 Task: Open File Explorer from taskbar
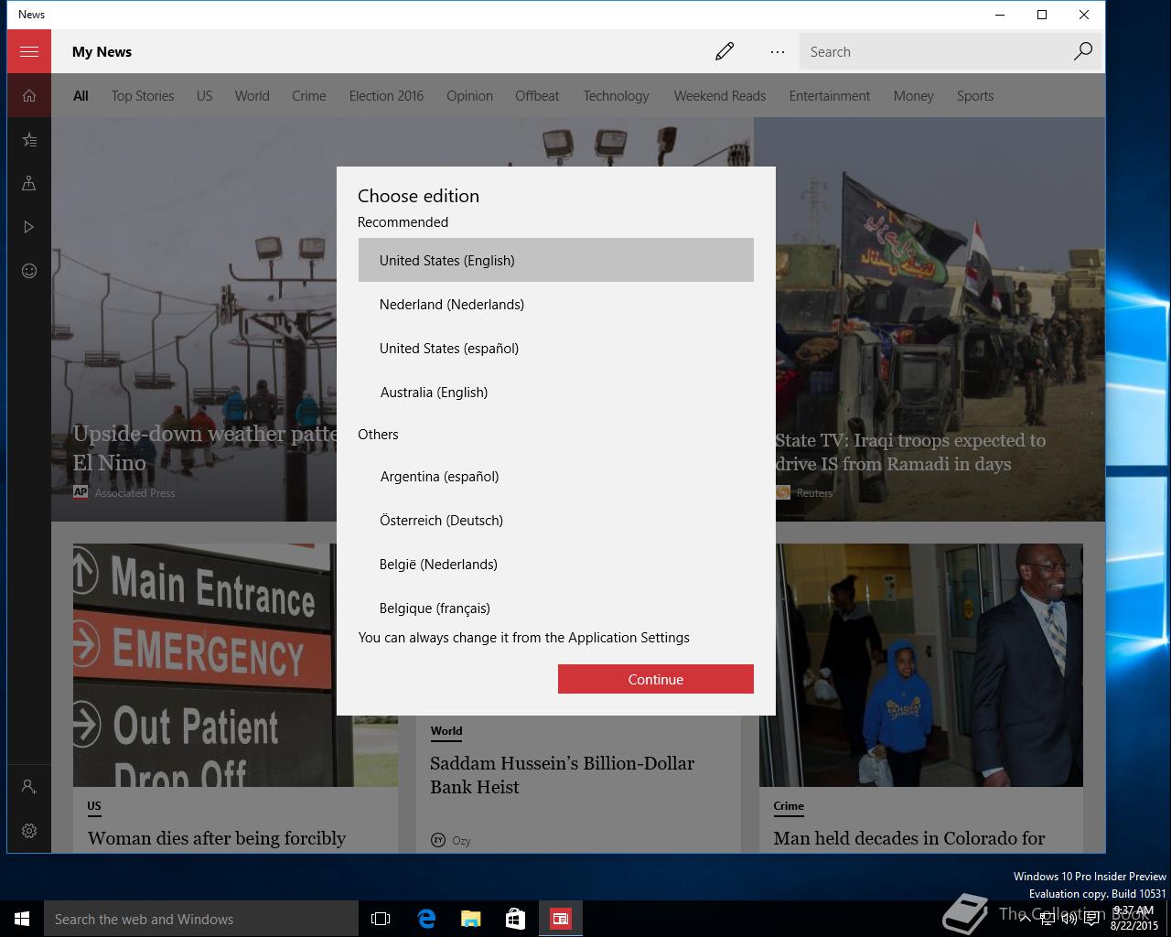470,919
